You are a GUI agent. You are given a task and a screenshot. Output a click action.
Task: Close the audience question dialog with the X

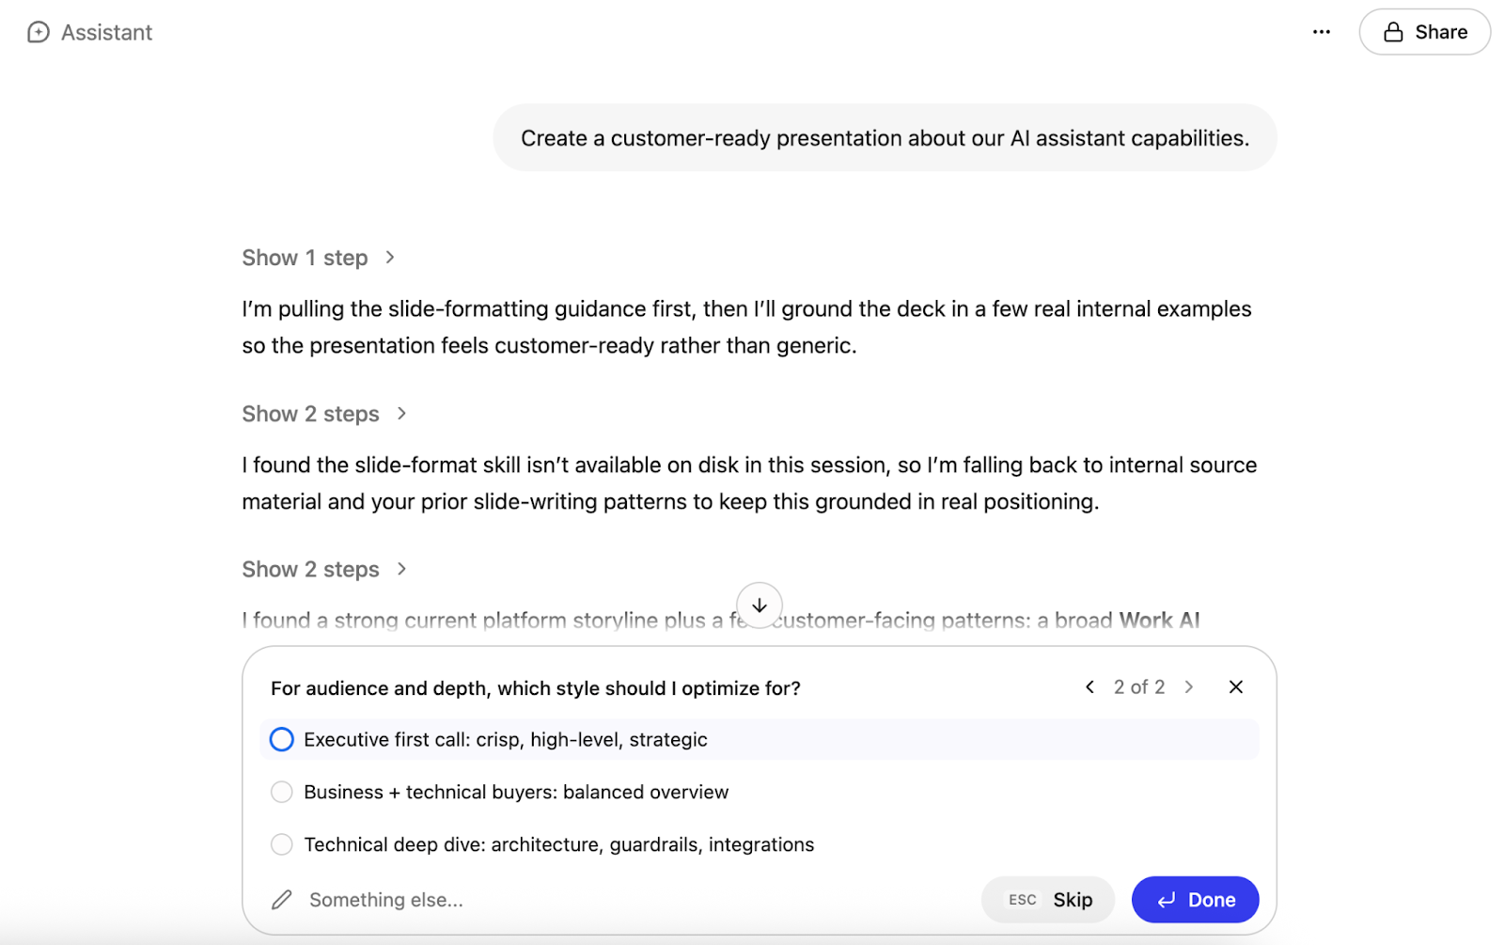tap(1235, 686)
